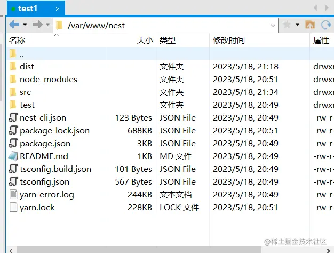334x253 pixels.
Task: Show the next tab via right arrow
Action: (327, 8)
